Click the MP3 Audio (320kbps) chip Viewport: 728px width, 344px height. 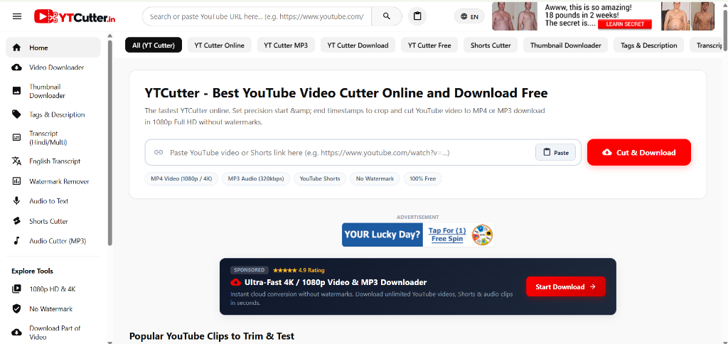click(256, 178)
